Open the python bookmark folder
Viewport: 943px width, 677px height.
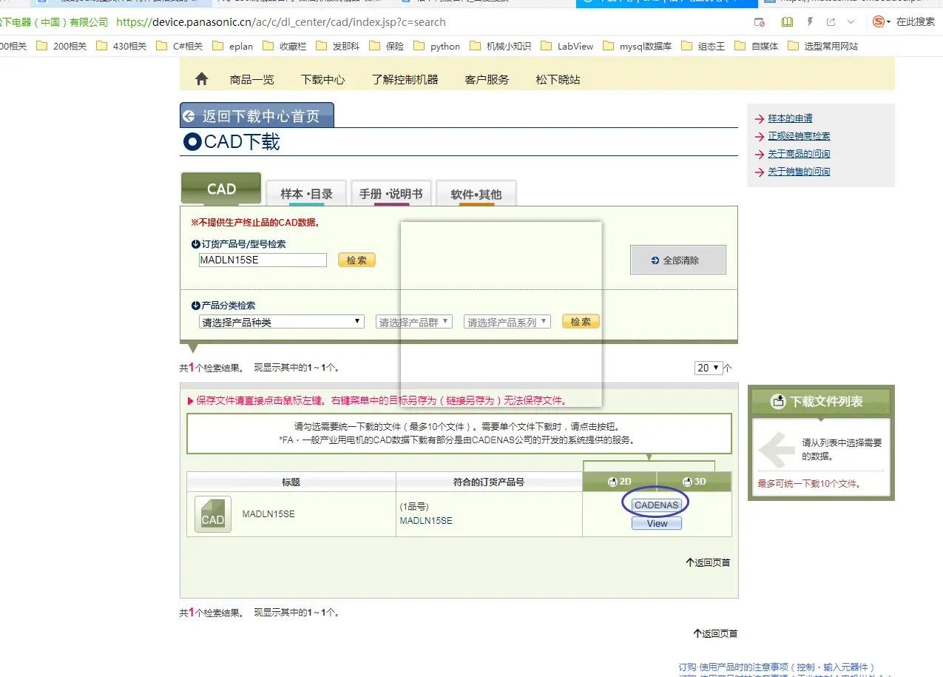[x=436, y=46]
